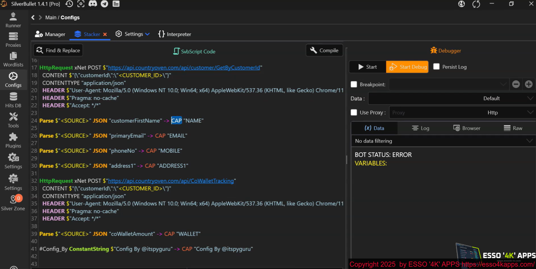This screenshot has height=269, width=536.
Task: Switch to the debugger Browser tab
Action: coord(466,128)
